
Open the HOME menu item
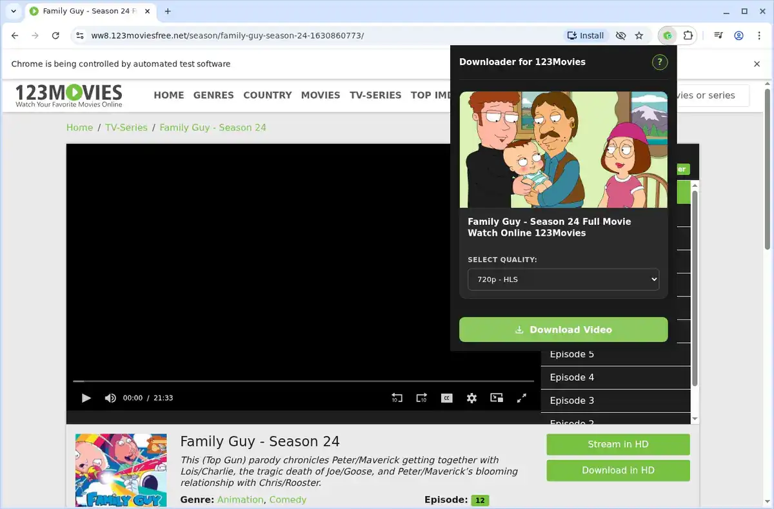click(x=169, y=95)
